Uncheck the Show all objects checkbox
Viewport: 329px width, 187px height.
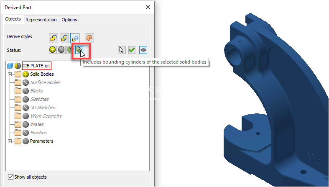(10, 177)
